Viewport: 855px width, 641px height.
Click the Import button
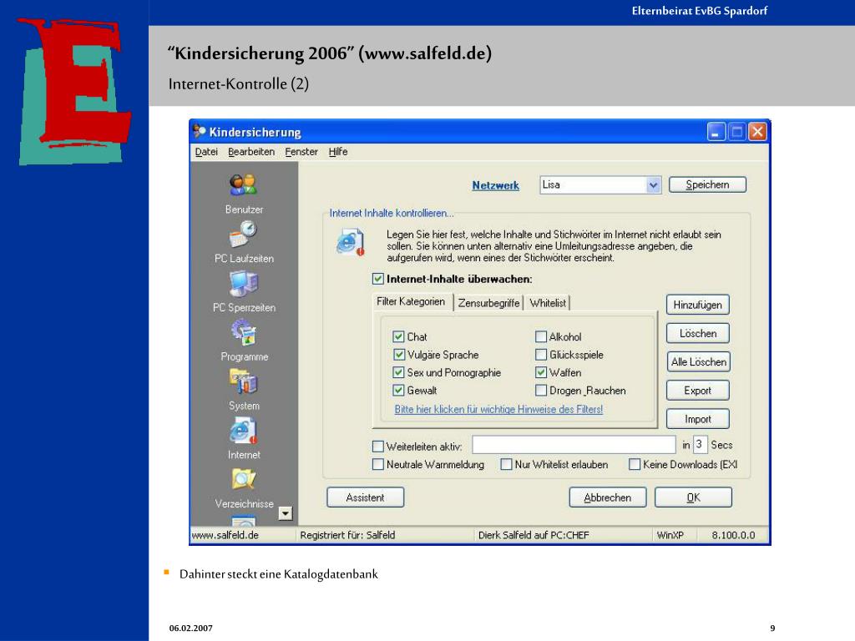pos(698,419)
